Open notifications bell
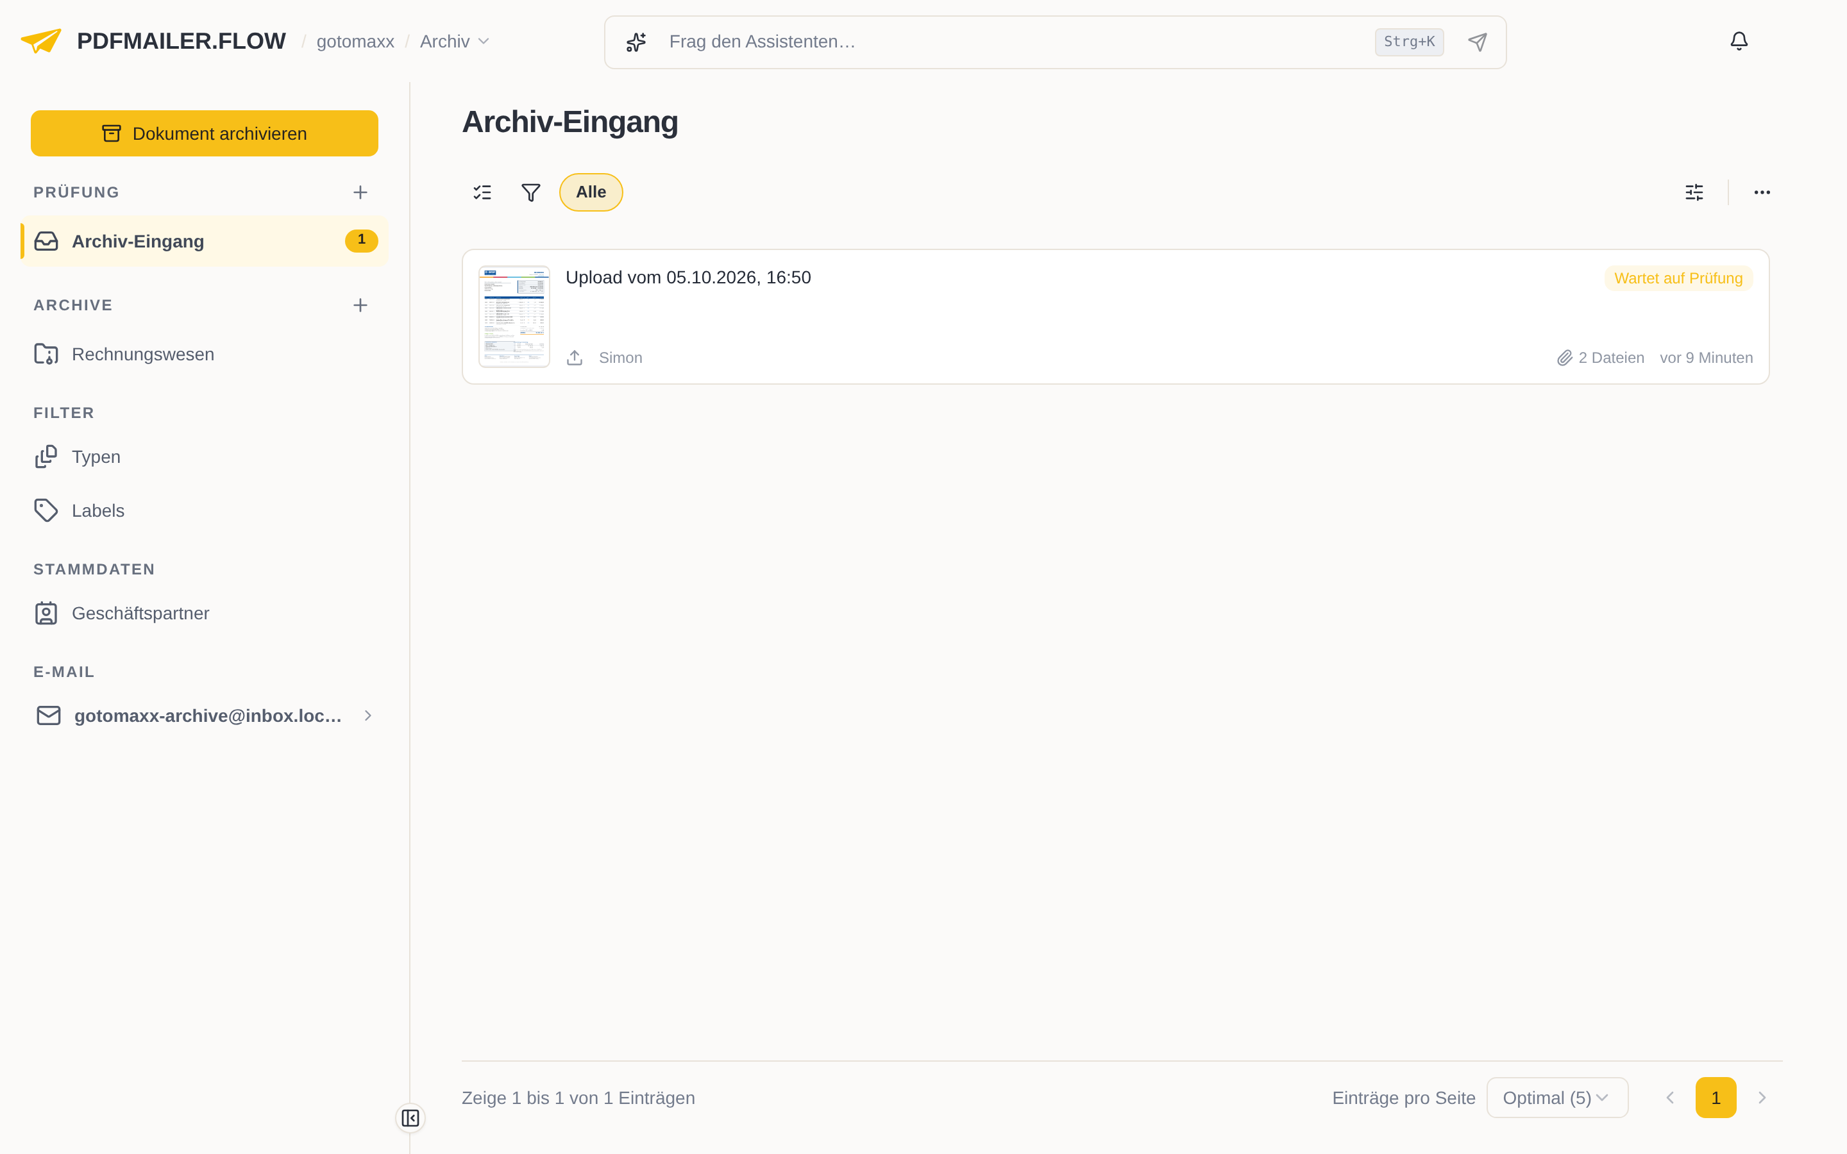Screen dimensions: 1847x1154 (x=1739, y=41)
